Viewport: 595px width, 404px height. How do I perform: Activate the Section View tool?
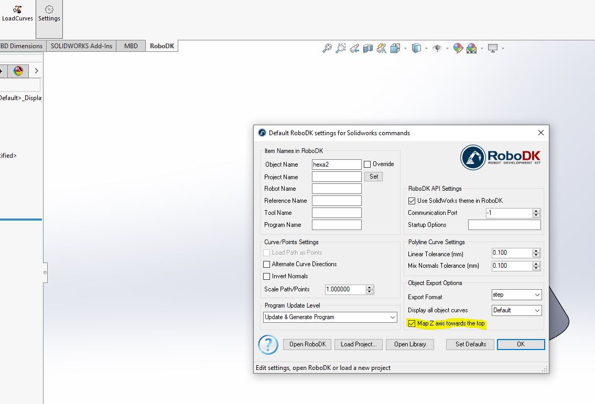(x=368, y=48)
